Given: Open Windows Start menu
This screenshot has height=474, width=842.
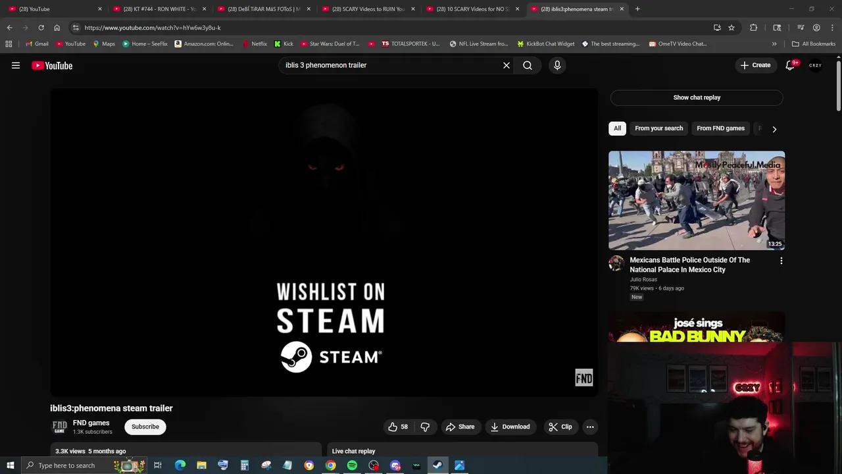Looking at the screenshot, I should (10, 465).
